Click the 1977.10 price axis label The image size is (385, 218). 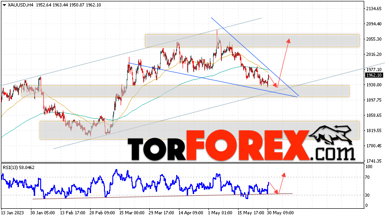pyautogui.click(x=374, y=70)
